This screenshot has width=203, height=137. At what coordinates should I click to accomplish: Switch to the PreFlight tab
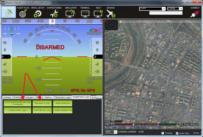18,97
